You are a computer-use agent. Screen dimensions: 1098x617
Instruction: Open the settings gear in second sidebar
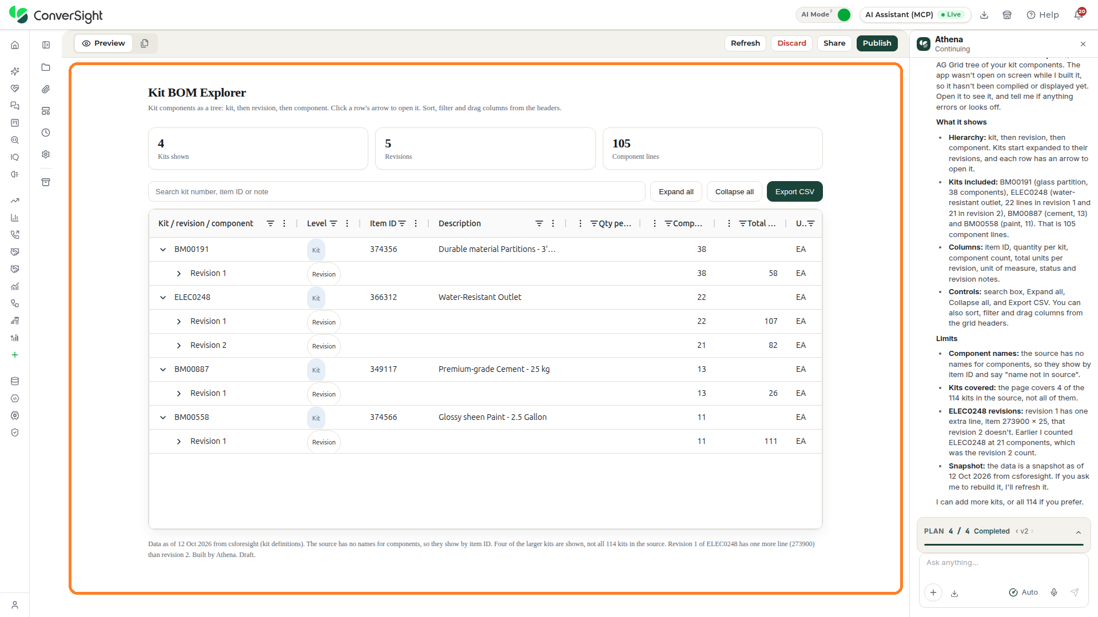[46, 154]
